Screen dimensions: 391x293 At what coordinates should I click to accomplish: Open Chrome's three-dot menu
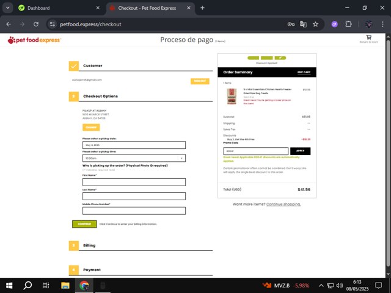[382, 24]
